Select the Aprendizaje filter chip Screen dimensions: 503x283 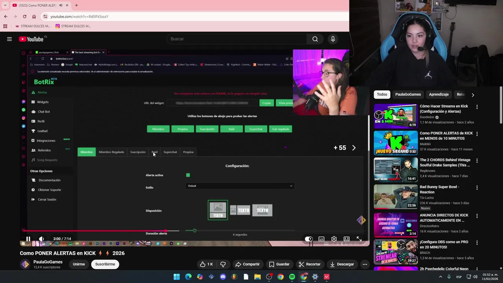439,94
